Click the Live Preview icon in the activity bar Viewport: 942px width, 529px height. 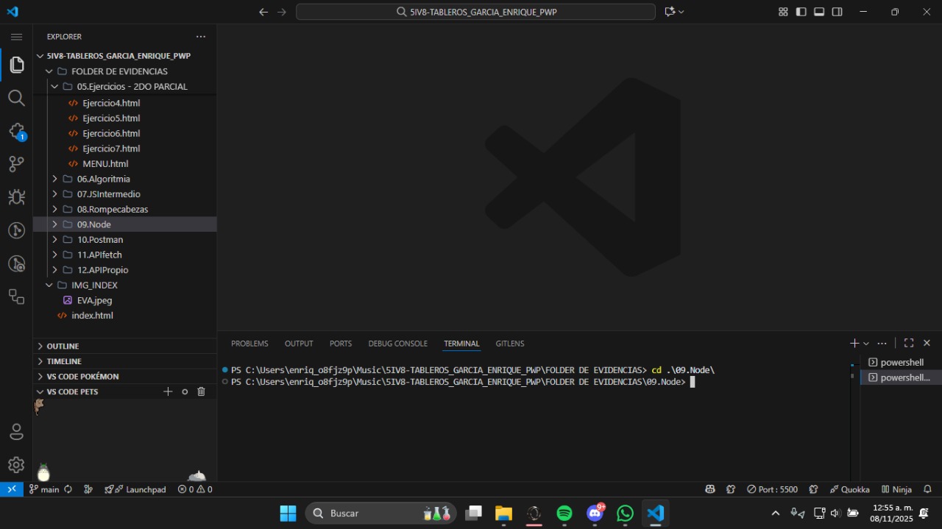point(16,297)
